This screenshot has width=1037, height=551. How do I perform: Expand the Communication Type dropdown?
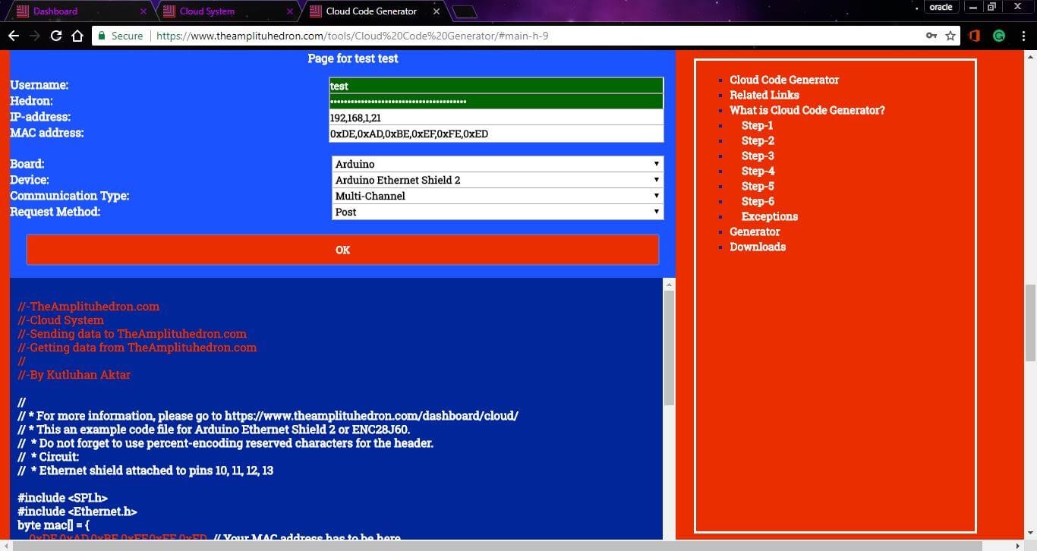(x=497, y=196)
